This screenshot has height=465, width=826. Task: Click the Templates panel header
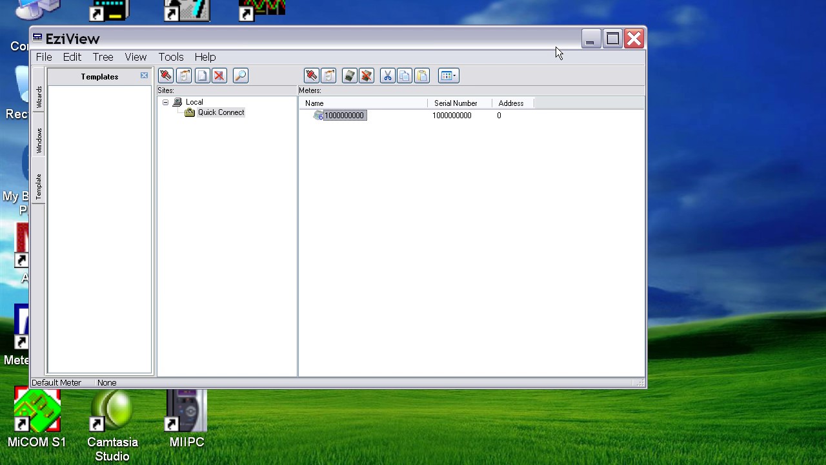(x=99, y=77)
